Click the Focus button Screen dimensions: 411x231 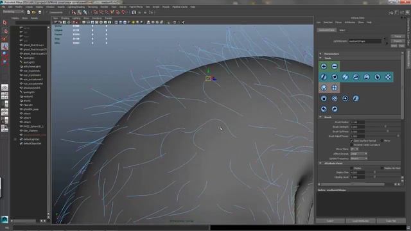pyautogui.click(x=398, y=37)
